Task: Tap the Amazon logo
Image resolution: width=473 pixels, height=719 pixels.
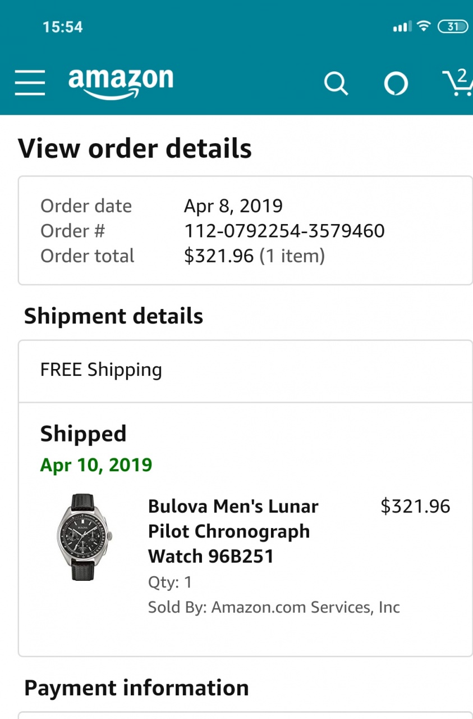Action: (121, 82)
